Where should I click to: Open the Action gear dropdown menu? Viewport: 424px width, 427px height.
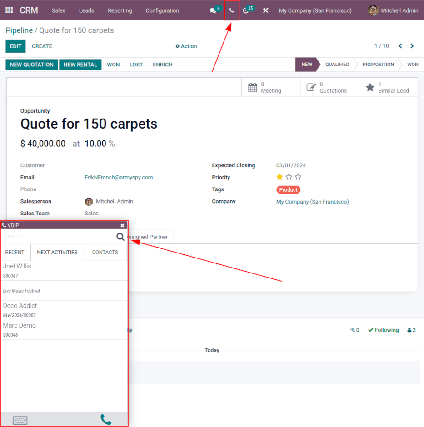tap(186, 46)
